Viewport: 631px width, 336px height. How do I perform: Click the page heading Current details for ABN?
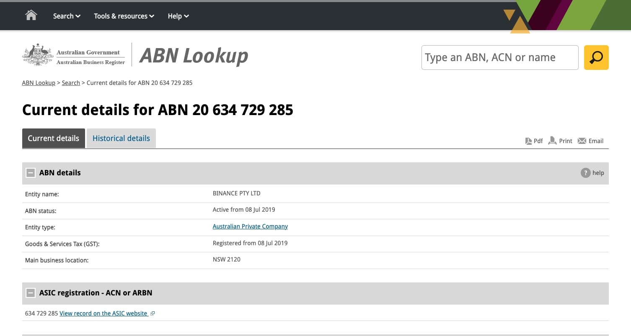[158, 110]
